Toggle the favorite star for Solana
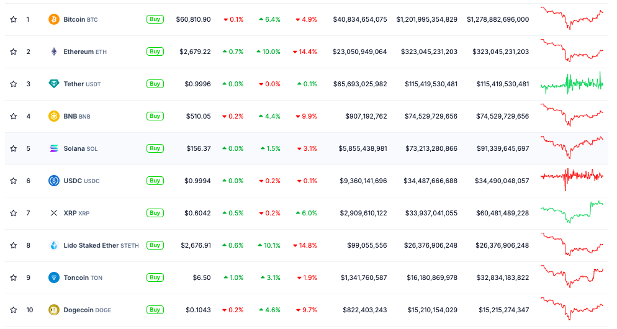The width and height of the screenshot is (617, 329). click(13, 148)
